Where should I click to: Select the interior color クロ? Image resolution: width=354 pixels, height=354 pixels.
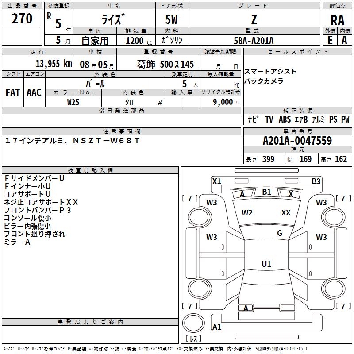coord(129,102)
